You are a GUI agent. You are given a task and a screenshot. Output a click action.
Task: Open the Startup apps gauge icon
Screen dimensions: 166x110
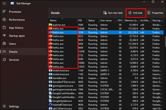(x=4, y=36)
